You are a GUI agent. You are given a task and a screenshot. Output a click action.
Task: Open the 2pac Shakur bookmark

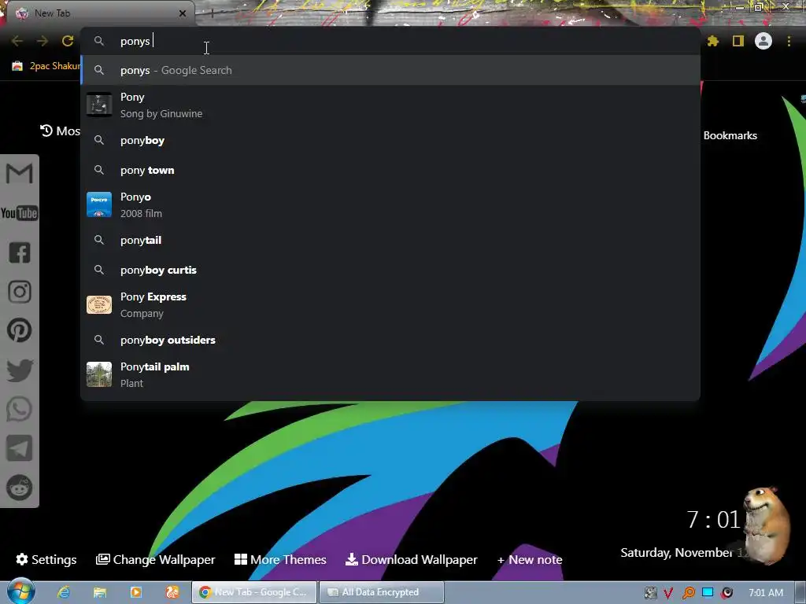46,66
